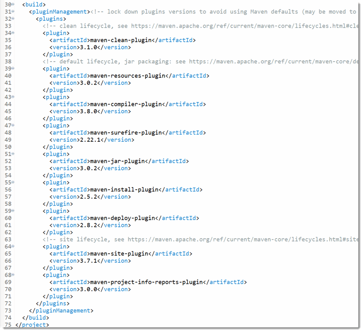Click the site lifecycle comment on line 63

(201, 239)
